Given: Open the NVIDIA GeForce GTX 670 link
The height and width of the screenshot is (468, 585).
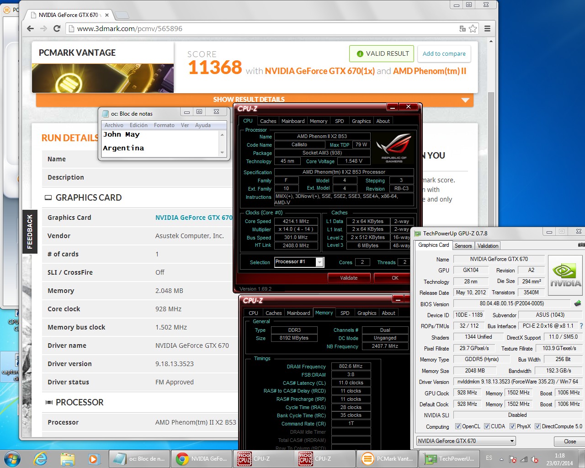Looking at the screenshot, I should click(x=194, y=218).
